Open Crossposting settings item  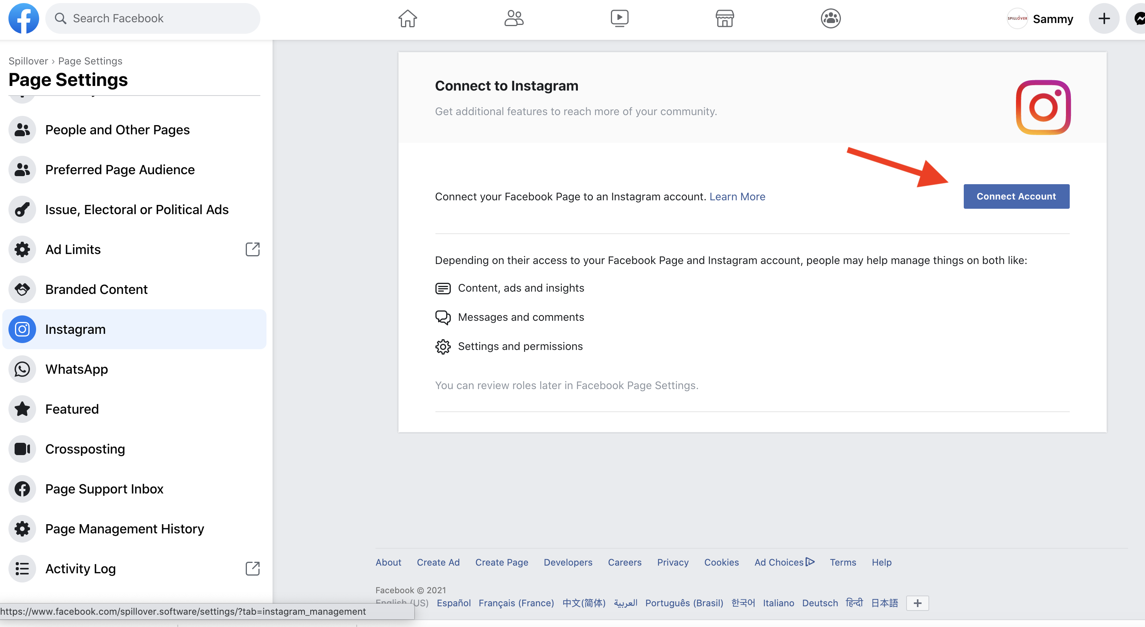click(x=85, y=449)
